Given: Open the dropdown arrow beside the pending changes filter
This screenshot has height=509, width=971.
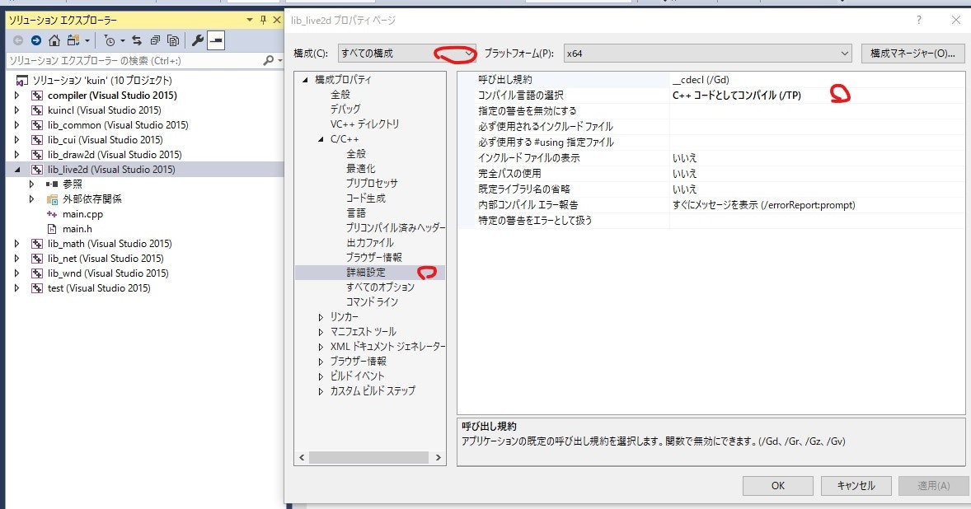Looking at the screenshot, I should 123,41.
